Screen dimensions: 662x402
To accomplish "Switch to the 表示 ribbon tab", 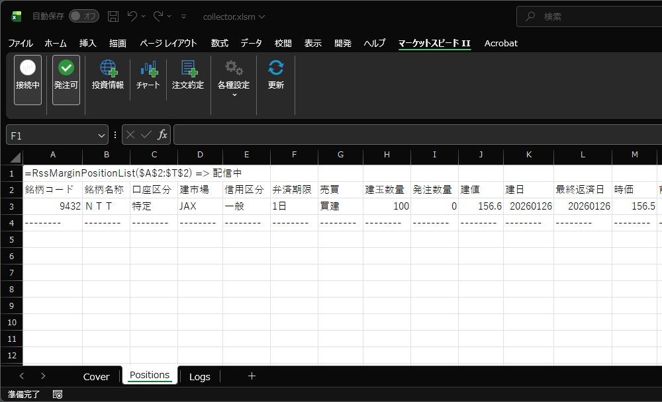I will click(313, 43).
